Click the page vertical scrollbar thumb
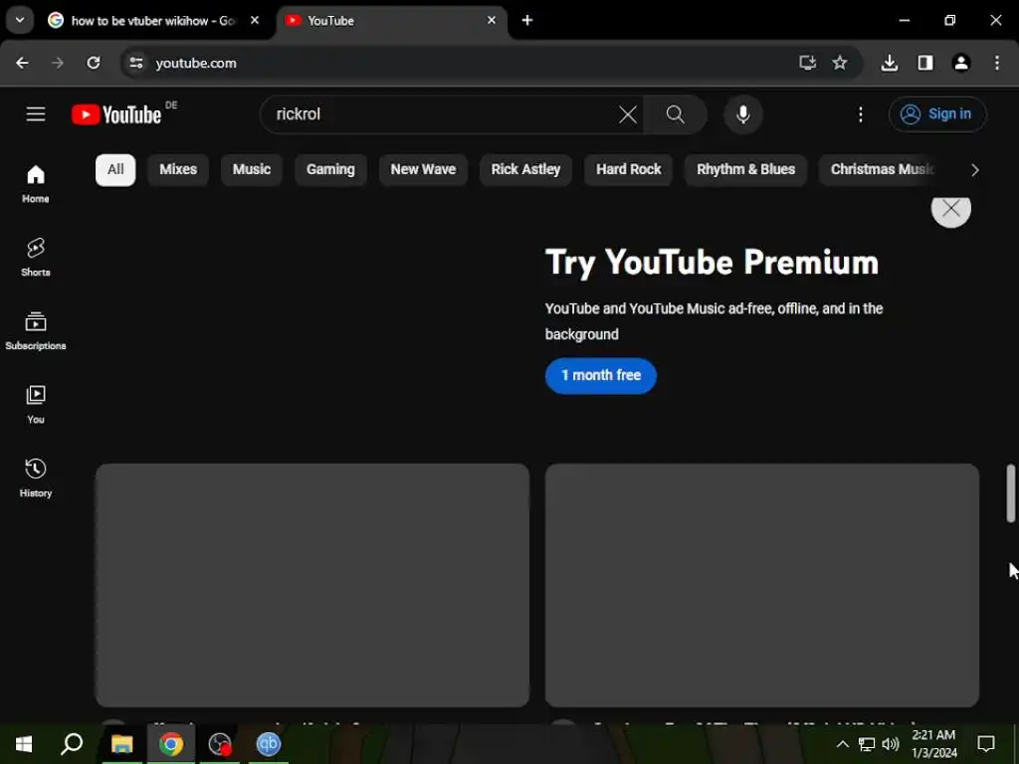 point(1011,493)
